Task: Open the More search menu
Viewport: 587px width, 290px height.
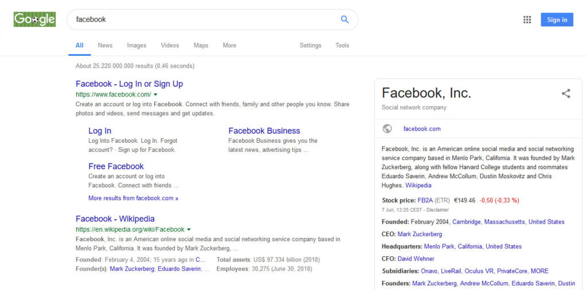Action: [229, 45]
